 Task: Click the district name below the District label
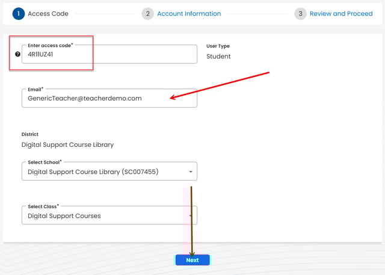pos(67,145)
